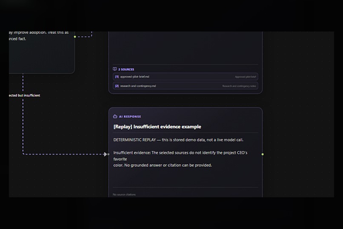Screen dimensions: 343x229
Task: Click the 'AI RESPONSE' label
Action: tap(130, 116)
